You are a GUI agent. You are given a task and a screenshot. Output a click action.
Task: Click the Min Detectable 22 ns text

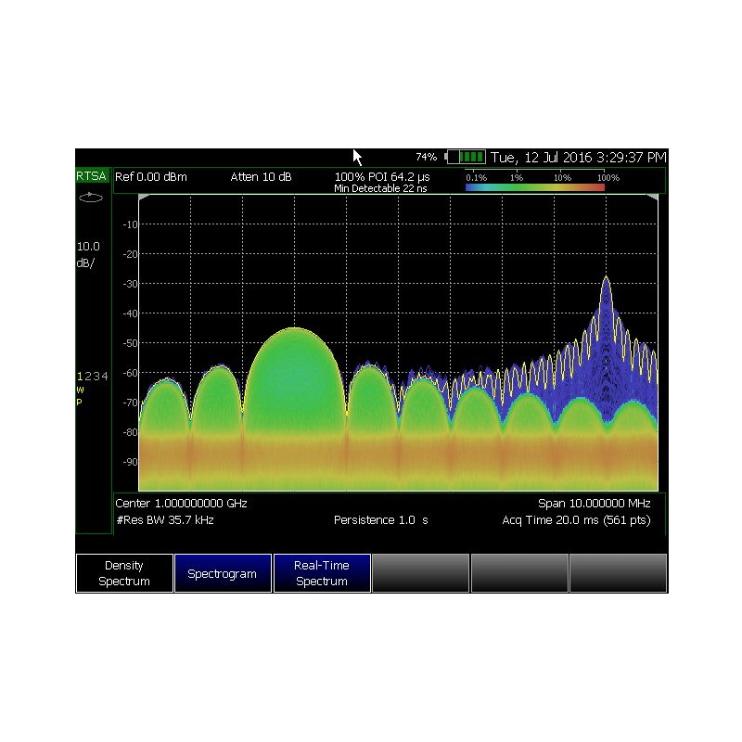(x=380, y=188)
